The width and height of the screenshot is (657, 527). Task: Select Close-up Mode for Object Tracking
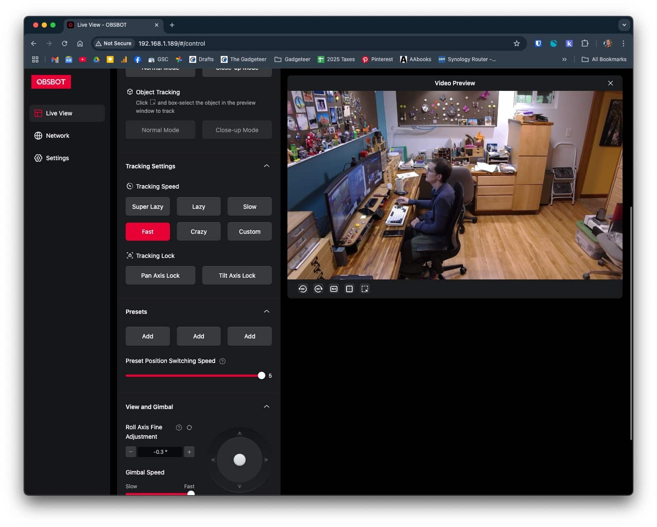pyautogui.click(x=237, y=130)
